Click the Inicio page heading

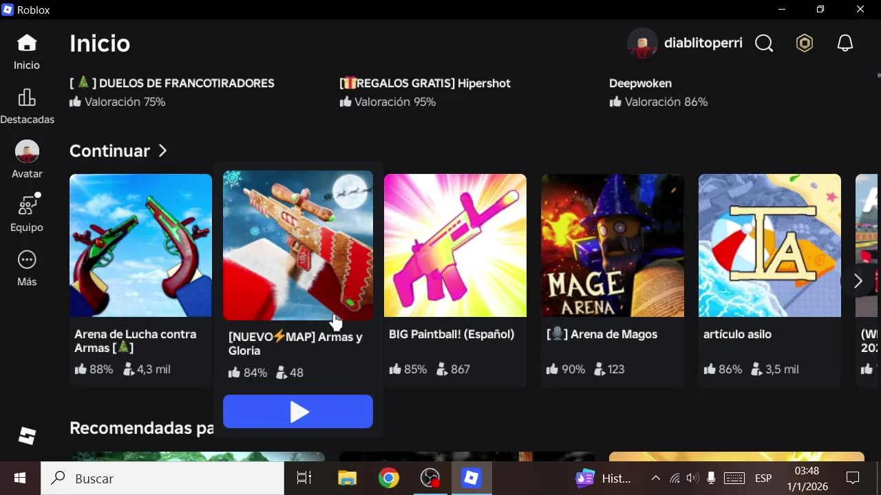pos(100,43)
